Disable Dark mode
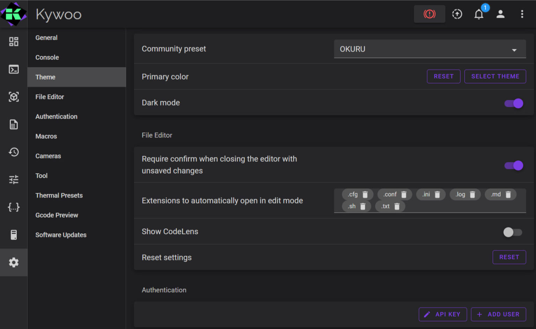The height and width of the screenshot is (329, 536). 513,103
